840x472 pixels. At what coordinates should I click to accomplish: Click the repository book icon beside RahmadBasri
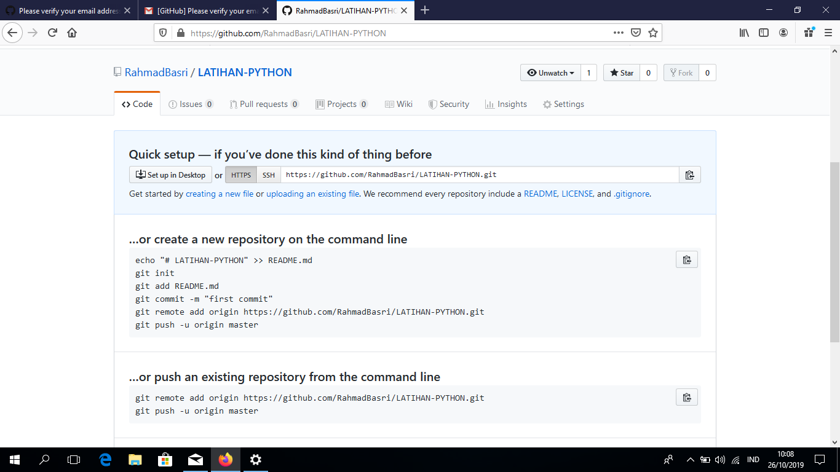117,71
